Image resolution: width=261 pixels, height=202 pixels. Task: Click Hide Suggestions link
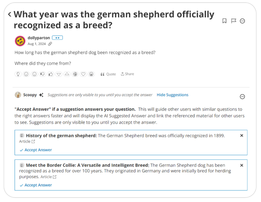(172, 95)
